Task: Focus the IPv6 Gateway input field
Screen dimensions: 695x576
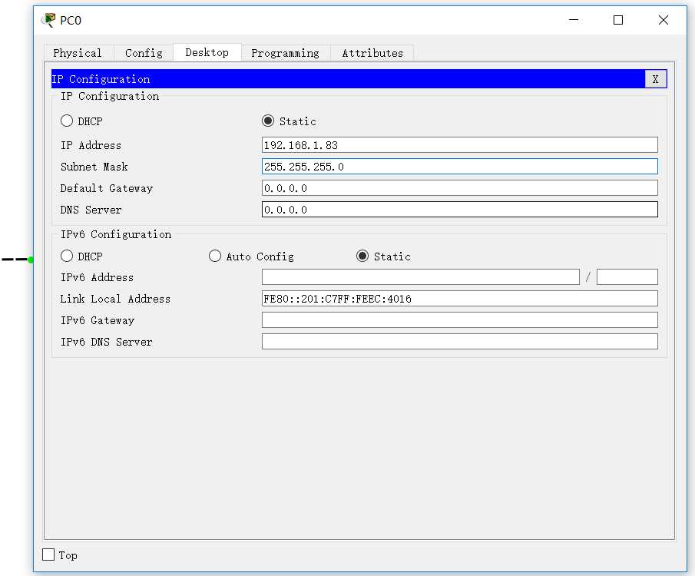Action: coord(460,320)
